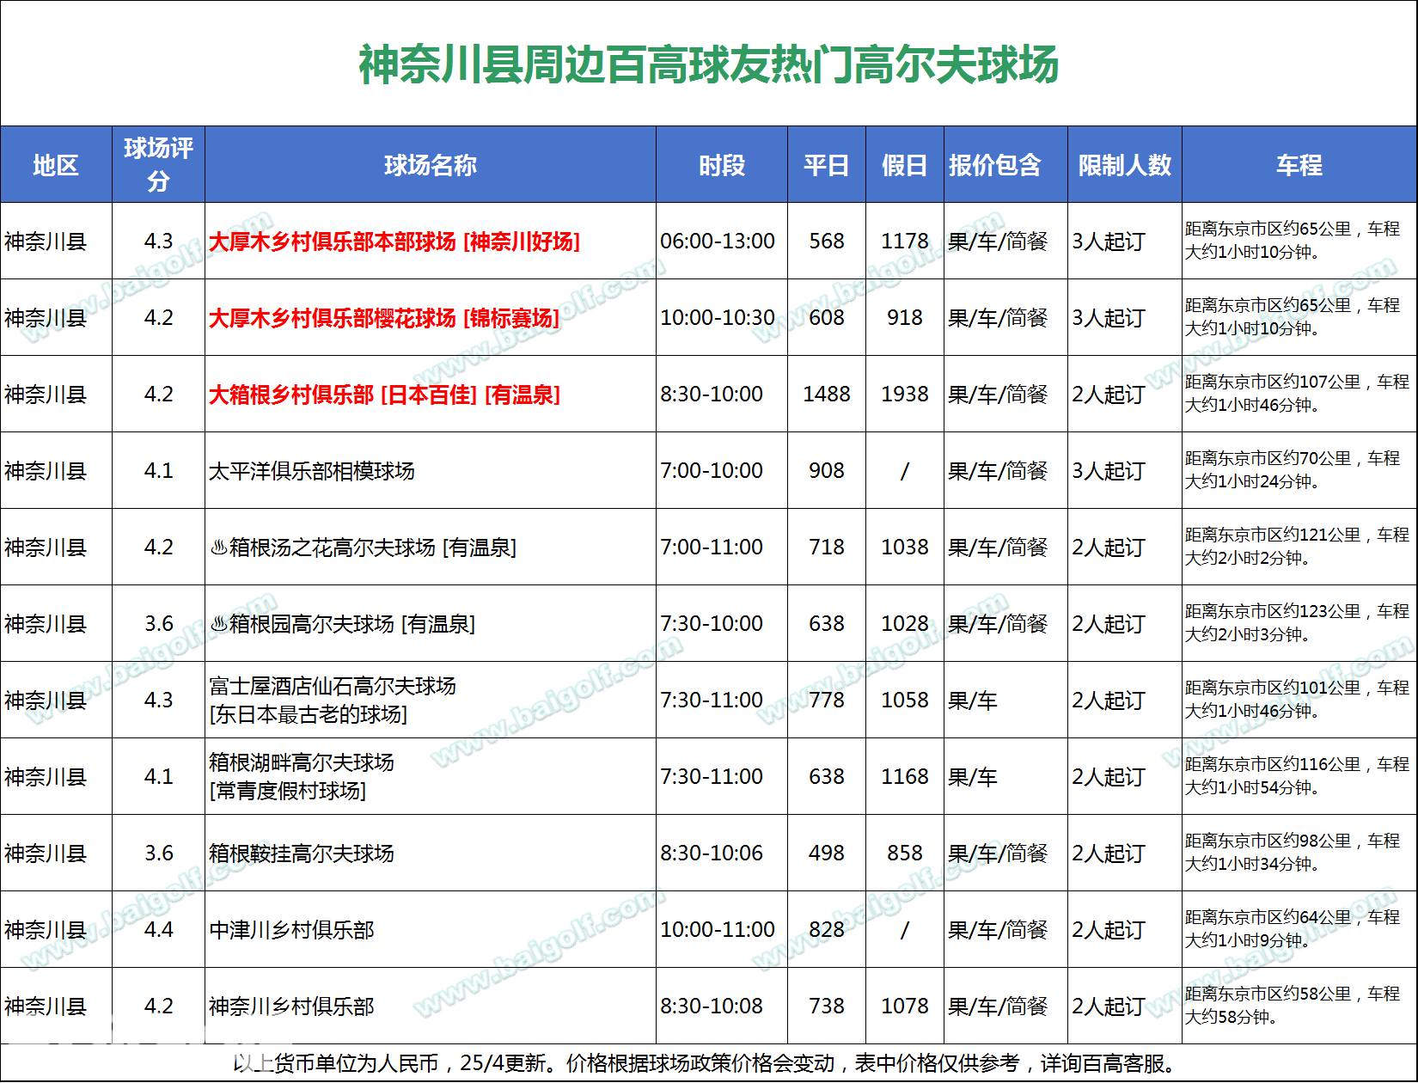The image size is (1418, 1083).
Task: Click the 限制人数 column header
Action: (x=1124, y=165)
